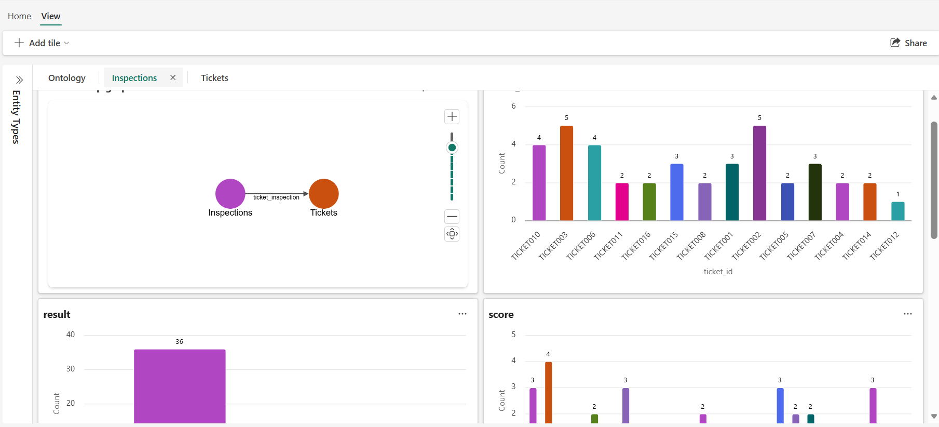Click the TICKET012 bar with value 1

pyautogui.click(x=898, y=211)
